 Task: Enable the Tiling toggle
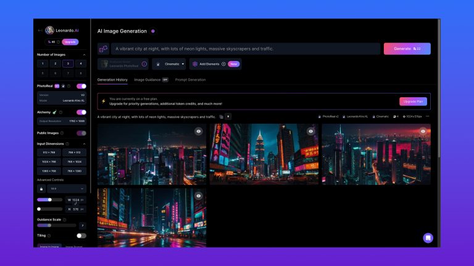pos(81,235)
